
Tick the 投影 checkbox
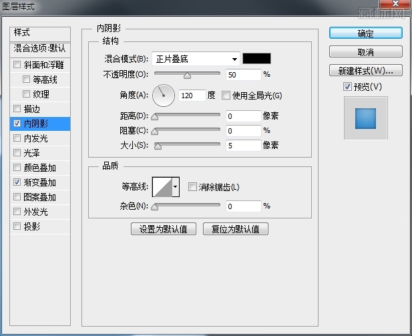[17, 226]
